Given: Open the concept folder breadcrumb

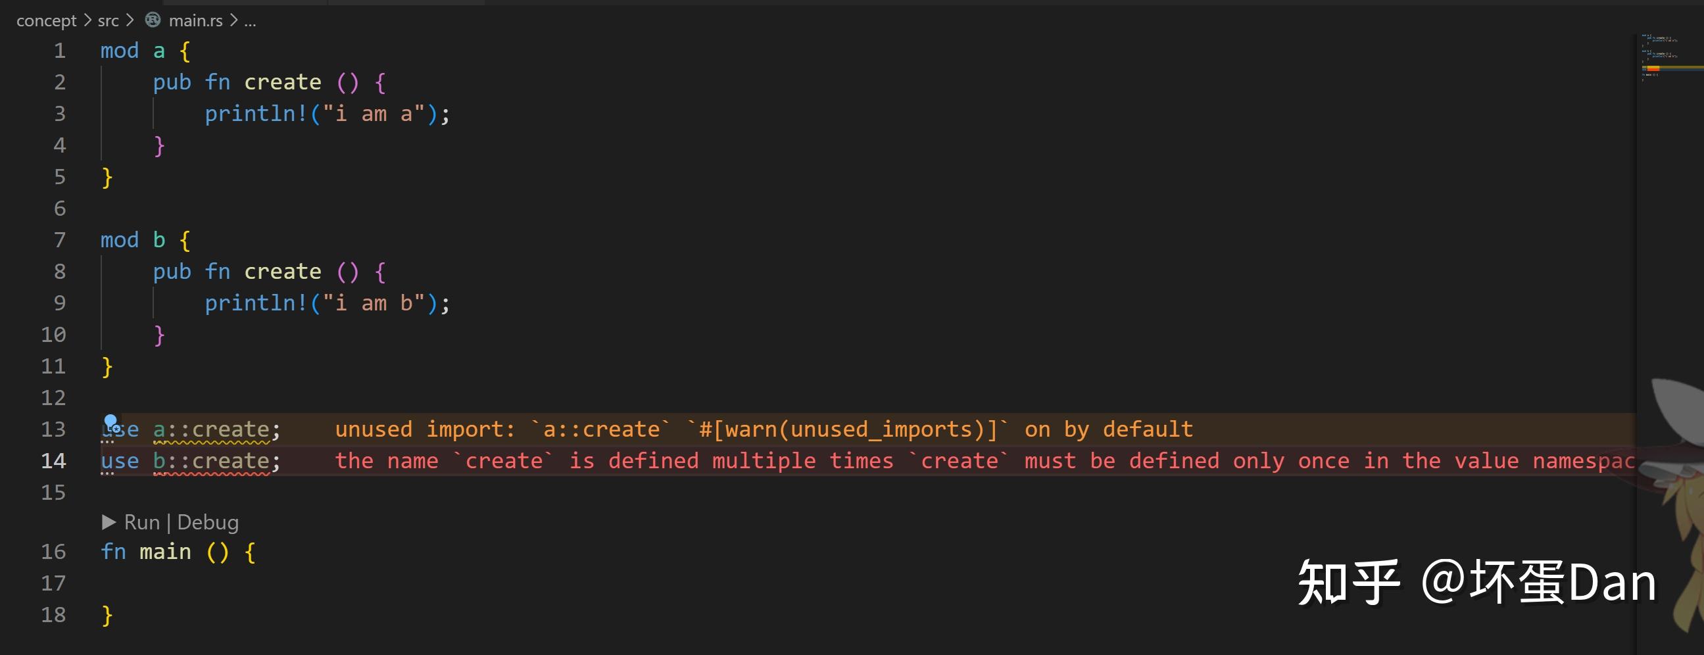Looking at the screenshot, I should tap(46, 20).
